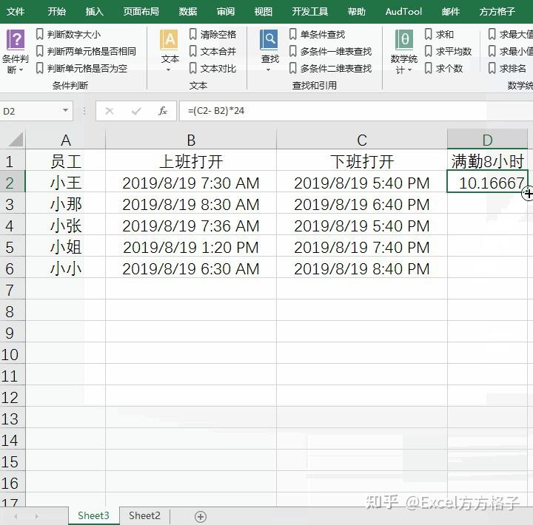Switch to the 开发工具 ribbon tab
533x525 pixels.
[309, 12]
